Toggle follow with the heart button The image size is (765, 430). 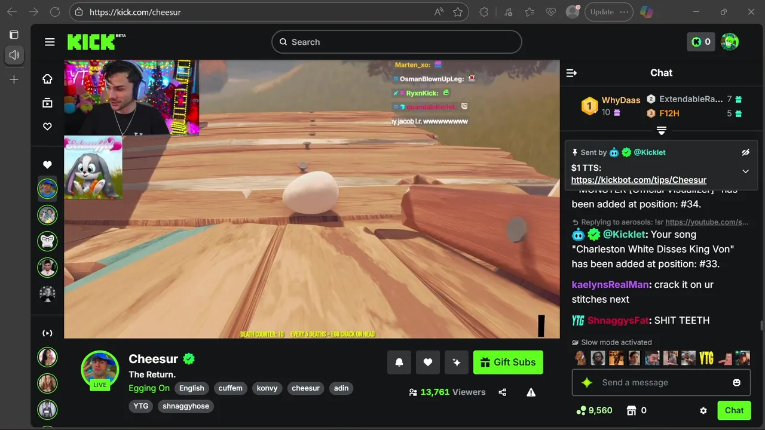[x=428, y=362]
